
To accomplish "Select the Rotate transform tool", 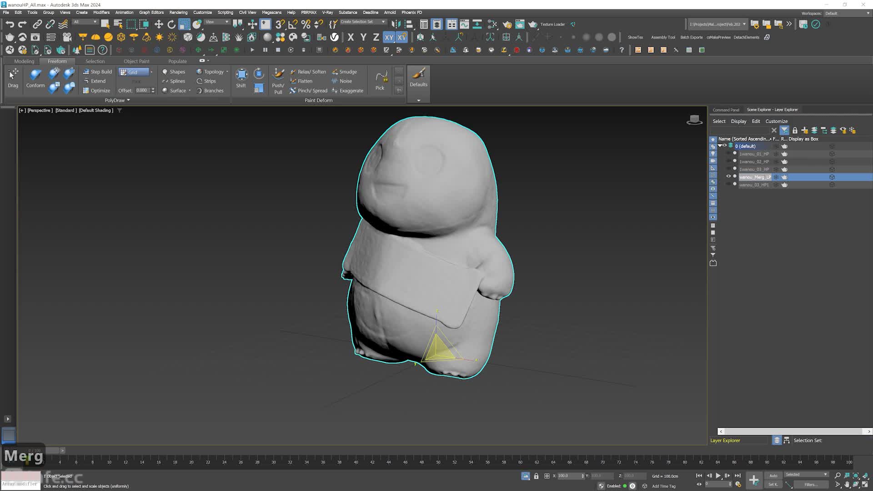I will tap(171, 24).
